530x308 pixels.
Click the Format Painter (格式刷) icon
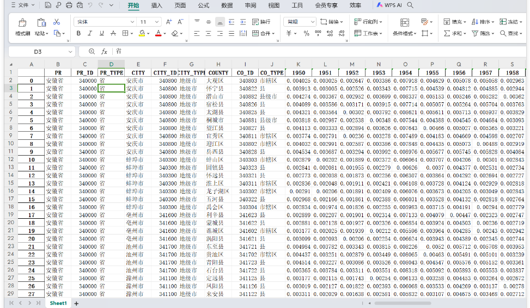coord(22,23)
